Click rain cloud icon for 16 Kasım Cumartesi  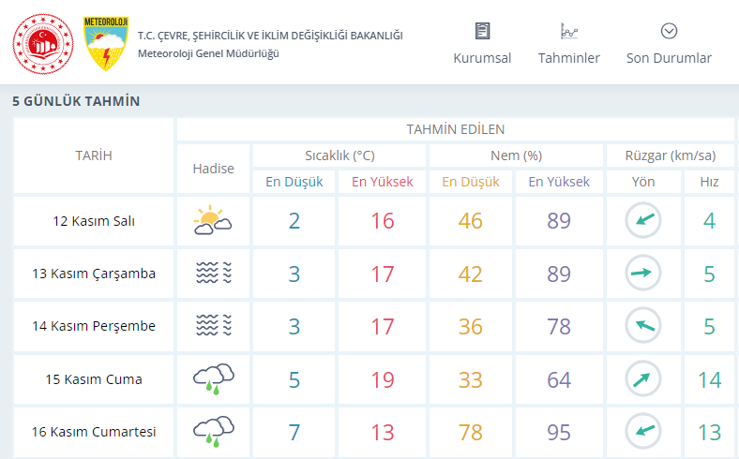click(214, 431)
